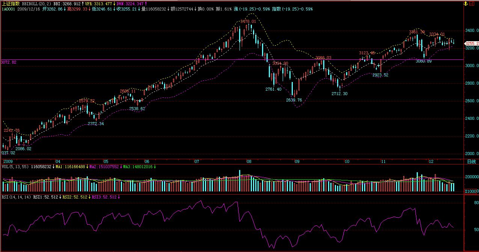The image size is (479, 252).
Task: Click the 3080.89 low price label
Action: click(x=424, y=61)
